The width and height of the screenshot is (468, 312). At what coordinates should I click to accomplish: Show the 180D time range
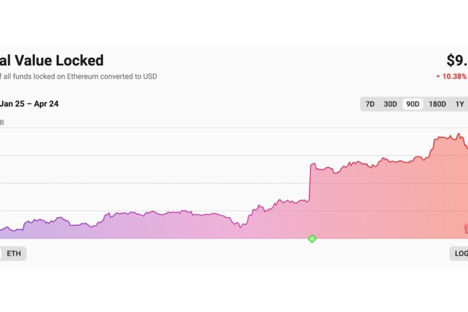tap(438, 104)
